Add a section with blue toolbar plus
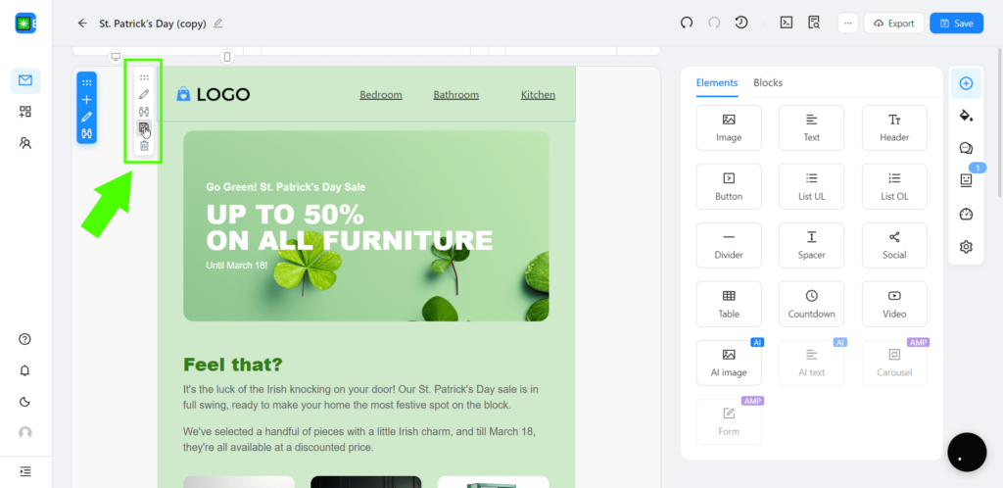 87,100
